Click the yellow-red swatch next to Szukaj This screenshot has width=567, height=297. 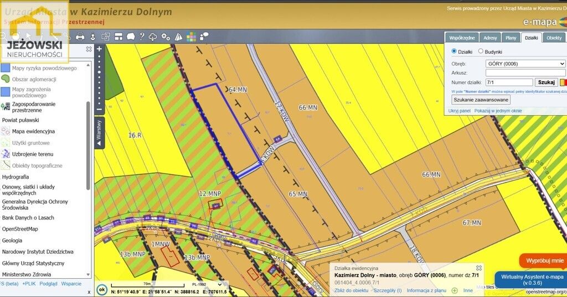pos(563,82)
